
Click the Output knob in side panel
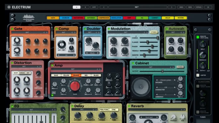[x=203, y=66]
